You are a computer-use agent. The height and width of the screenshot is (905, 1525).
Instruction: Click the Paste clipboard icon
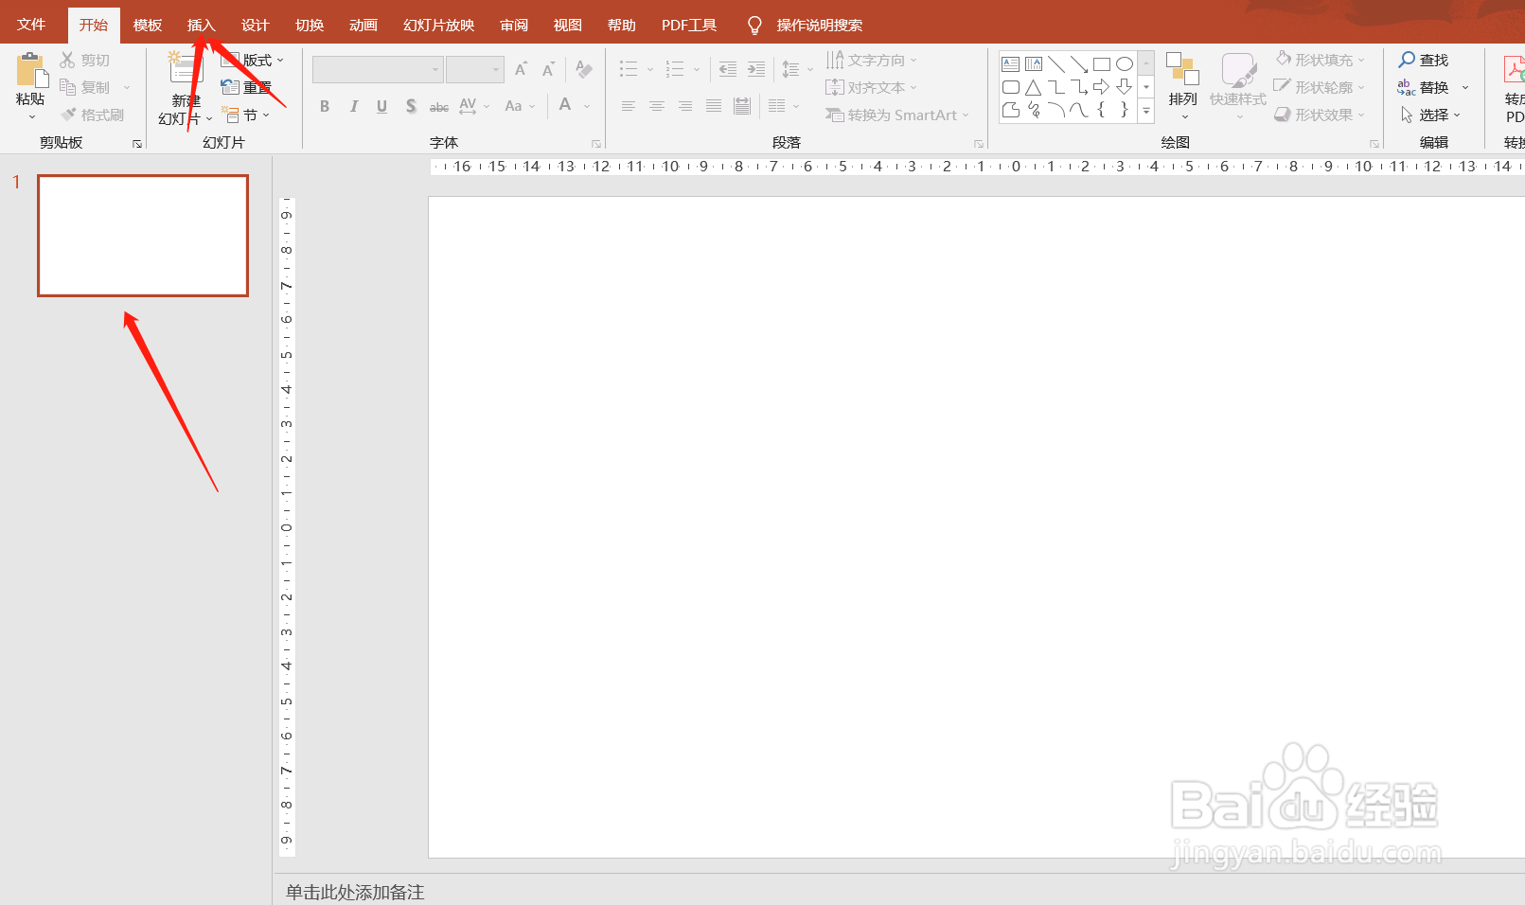pyautogui.click(x=30, y=69)
